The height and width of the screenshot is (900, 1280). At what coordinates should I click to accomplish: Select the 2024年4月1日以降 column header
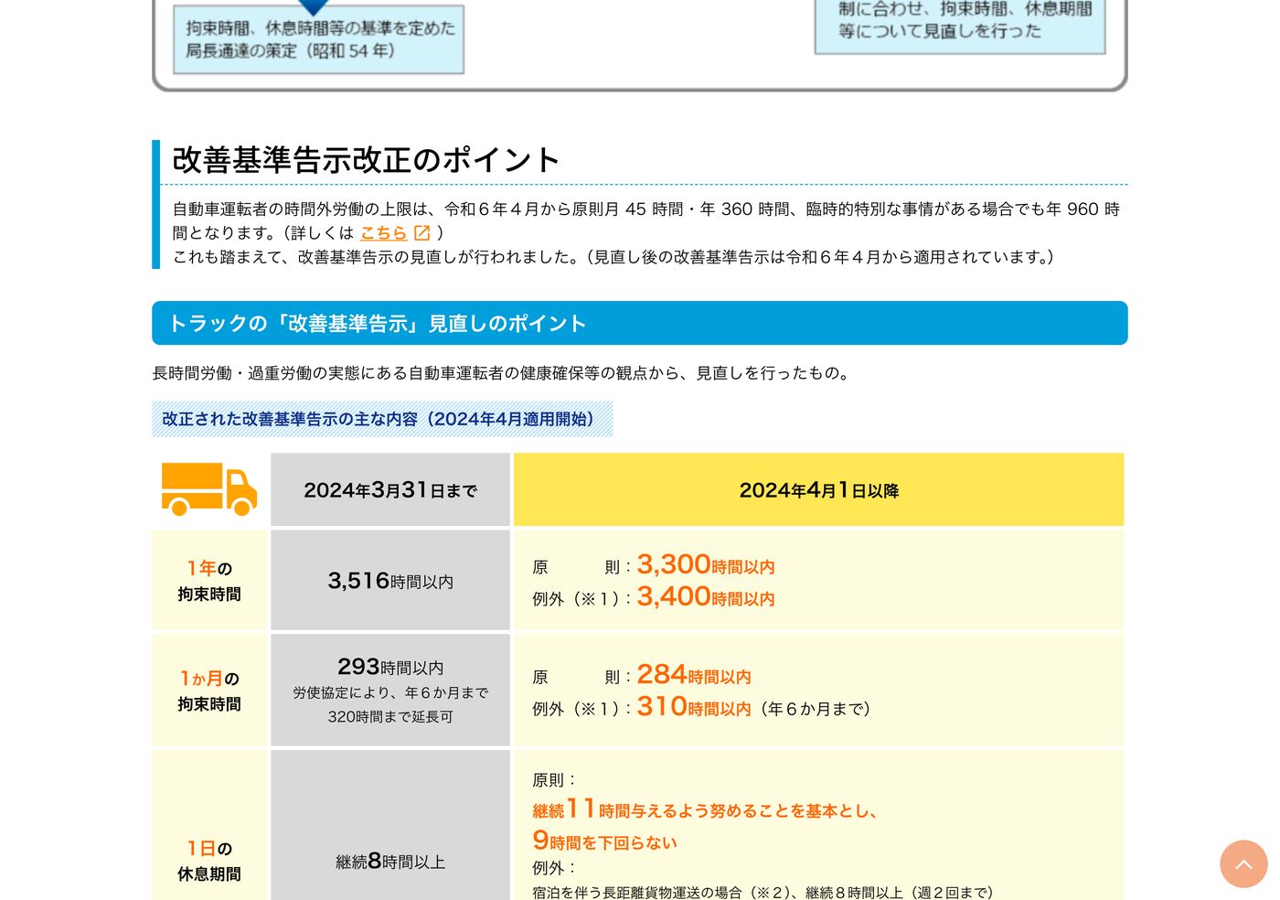tap(818, 490)
